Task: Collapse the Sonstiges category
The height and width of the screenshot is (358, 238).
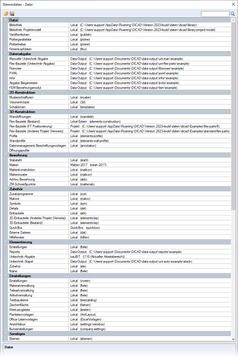Action: point(5,334)
